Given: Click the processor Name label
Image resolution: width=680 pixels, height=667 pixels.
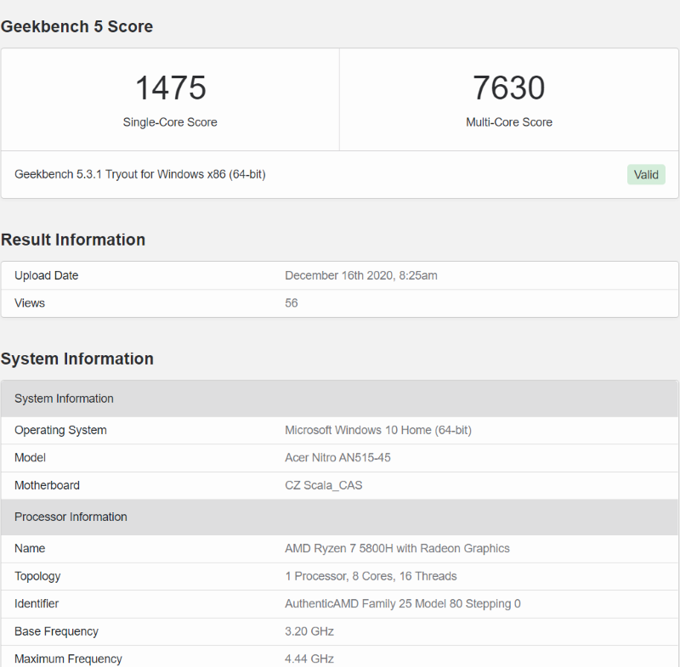Looking at the screenshot, I should pos(30,549).
